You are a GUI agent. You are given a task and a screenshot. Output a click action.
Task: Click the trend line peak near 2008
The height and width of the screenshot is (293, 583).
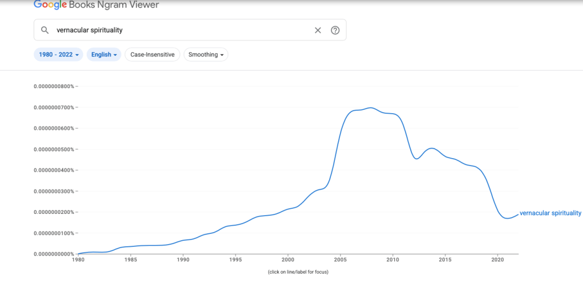371,108
